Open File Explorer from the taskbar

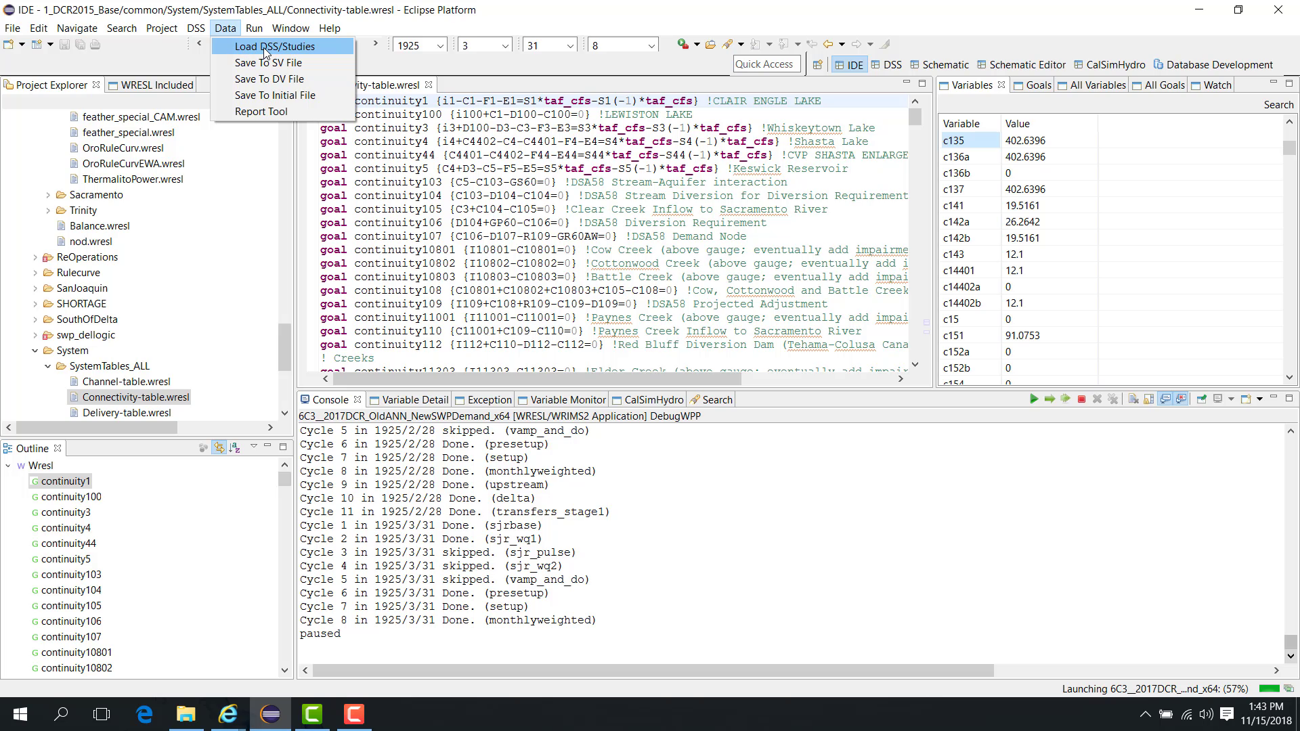(x=186, y=714)
